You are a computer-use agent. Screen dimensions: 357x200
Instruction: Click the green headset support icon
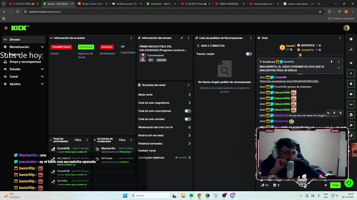point(348,183)
